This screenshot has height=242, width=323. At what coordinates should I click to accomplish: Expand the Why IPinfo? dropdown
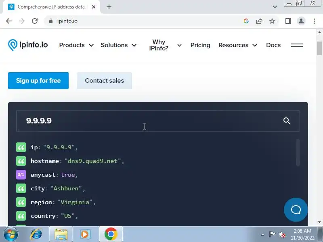click(165, 45)
